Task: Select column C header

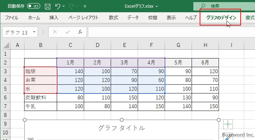Action: click(x=70, y=45)
